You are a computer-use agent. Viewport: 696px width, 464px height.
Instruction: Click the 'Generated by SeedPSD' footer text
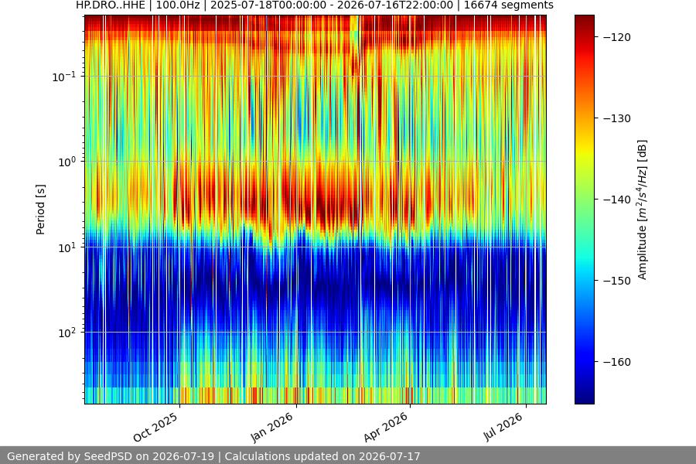pos(213,456)
